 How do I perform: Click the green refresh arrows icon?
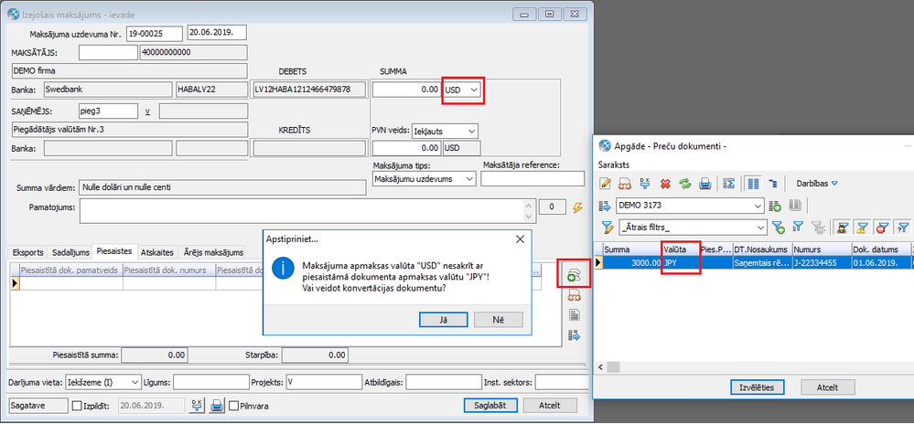point(685,184)
